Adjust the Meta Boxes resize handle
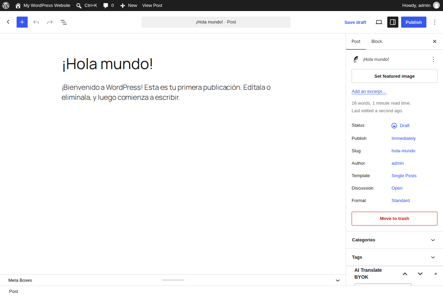Viewport: 443px width, 297px height. coord(173,280)
